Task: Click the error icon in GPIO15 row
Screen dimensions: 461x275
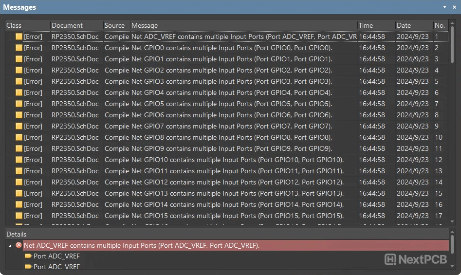Action: click(x=19, y=216)
